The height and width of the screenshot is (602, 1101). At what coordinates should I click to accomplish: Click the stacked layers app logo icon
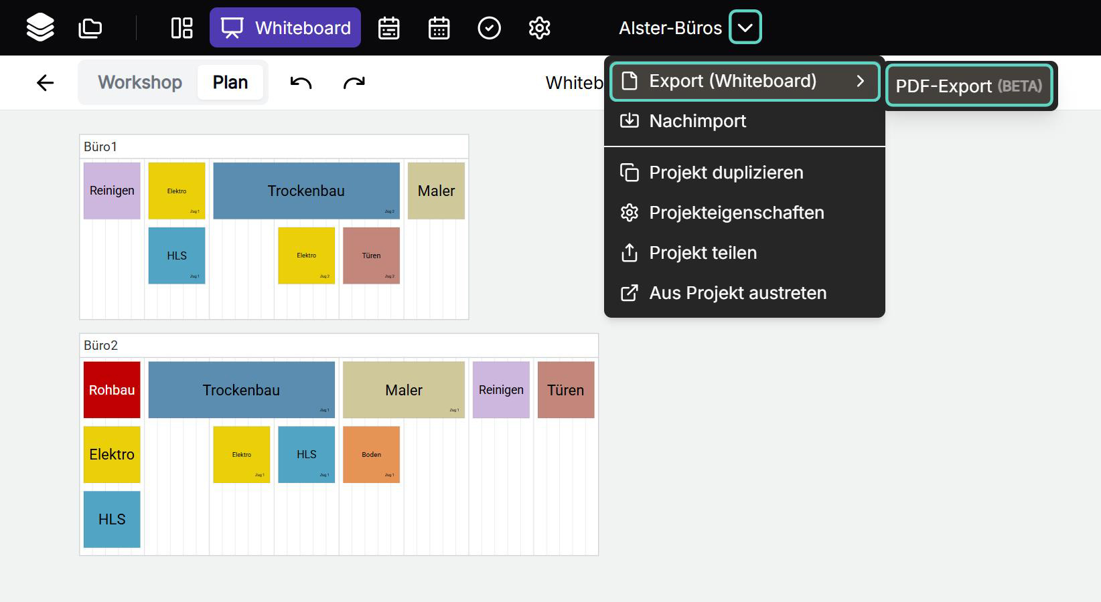tap(40, 27)
